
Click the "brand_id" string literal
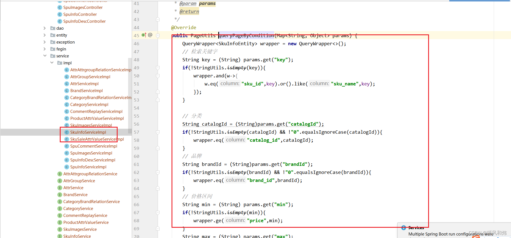(x=261, y=180)
